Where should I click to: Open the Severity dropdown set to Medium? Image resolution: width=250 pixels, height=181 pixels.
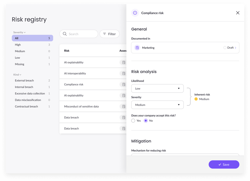click(x=157, y=105)
